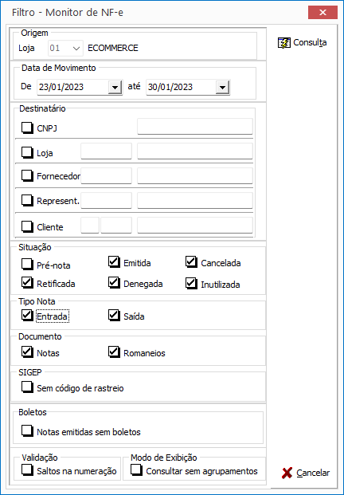Click the Cancelar button label
344x495 pixels.
(313, 473)
